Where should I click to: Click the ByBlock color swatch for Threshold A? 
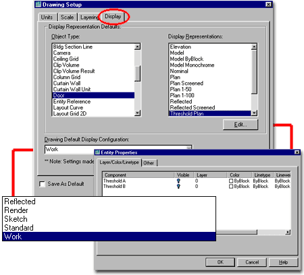(x=231, y=181)
